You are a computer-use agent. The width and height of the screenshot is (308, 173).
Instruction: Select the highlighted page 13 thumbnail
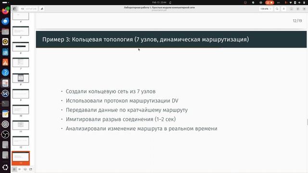pyautogui.click(x=21, y=158)
